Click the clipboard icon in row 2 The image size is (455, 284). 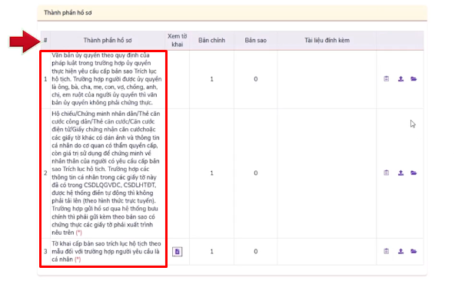coord(387,173)
